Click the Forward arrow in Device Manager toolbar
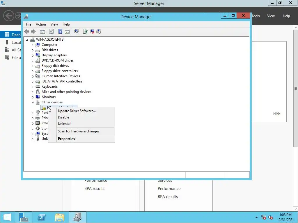Screen dimensions: 298x223 pyautogui.click(x=33, y=31)
